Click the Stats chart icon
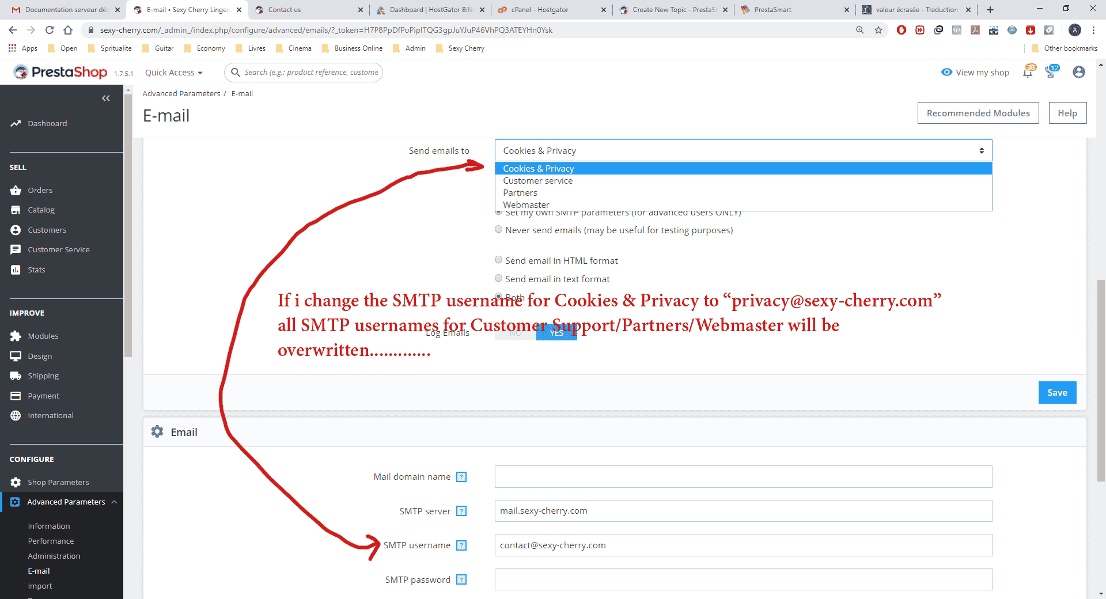The image size is (1106, 599). pyautogui.click(x=16, y=270)
